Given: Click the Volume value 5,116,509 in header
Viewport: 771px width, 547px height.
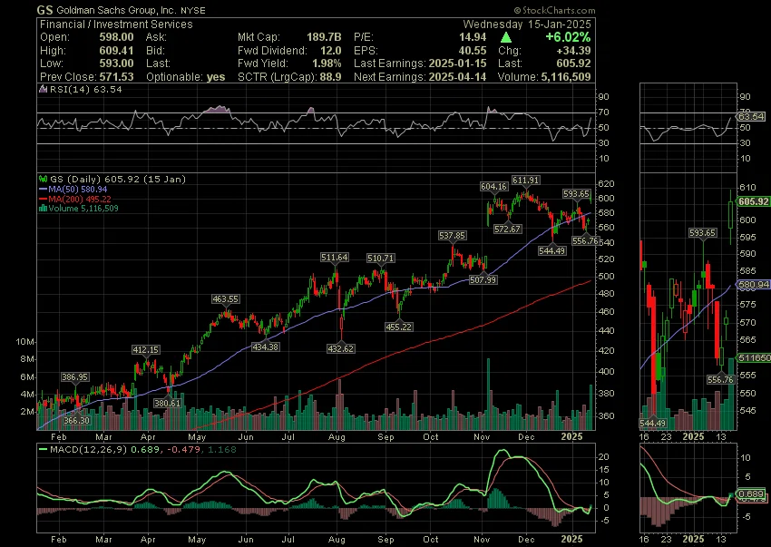Looking at the screenshot, I should click(x=565, y=77).
